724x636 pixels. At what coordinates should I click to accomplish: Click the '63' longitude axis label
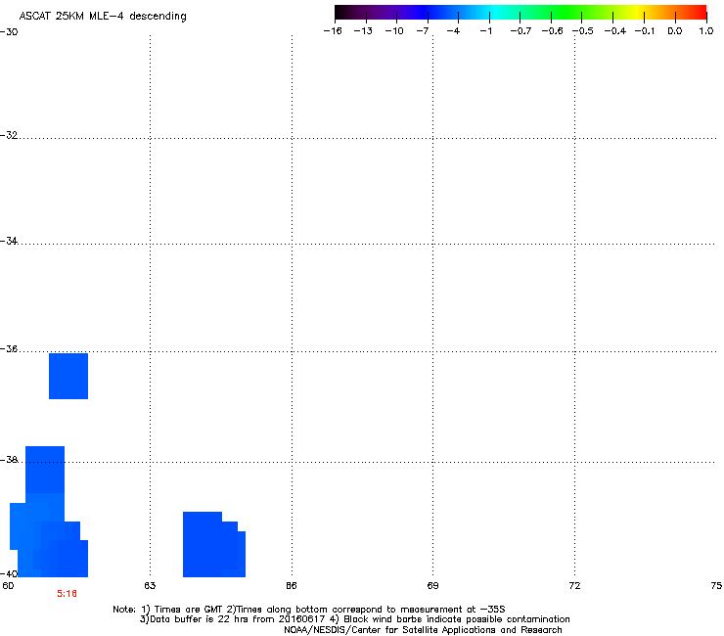click(x=150, y=586)
